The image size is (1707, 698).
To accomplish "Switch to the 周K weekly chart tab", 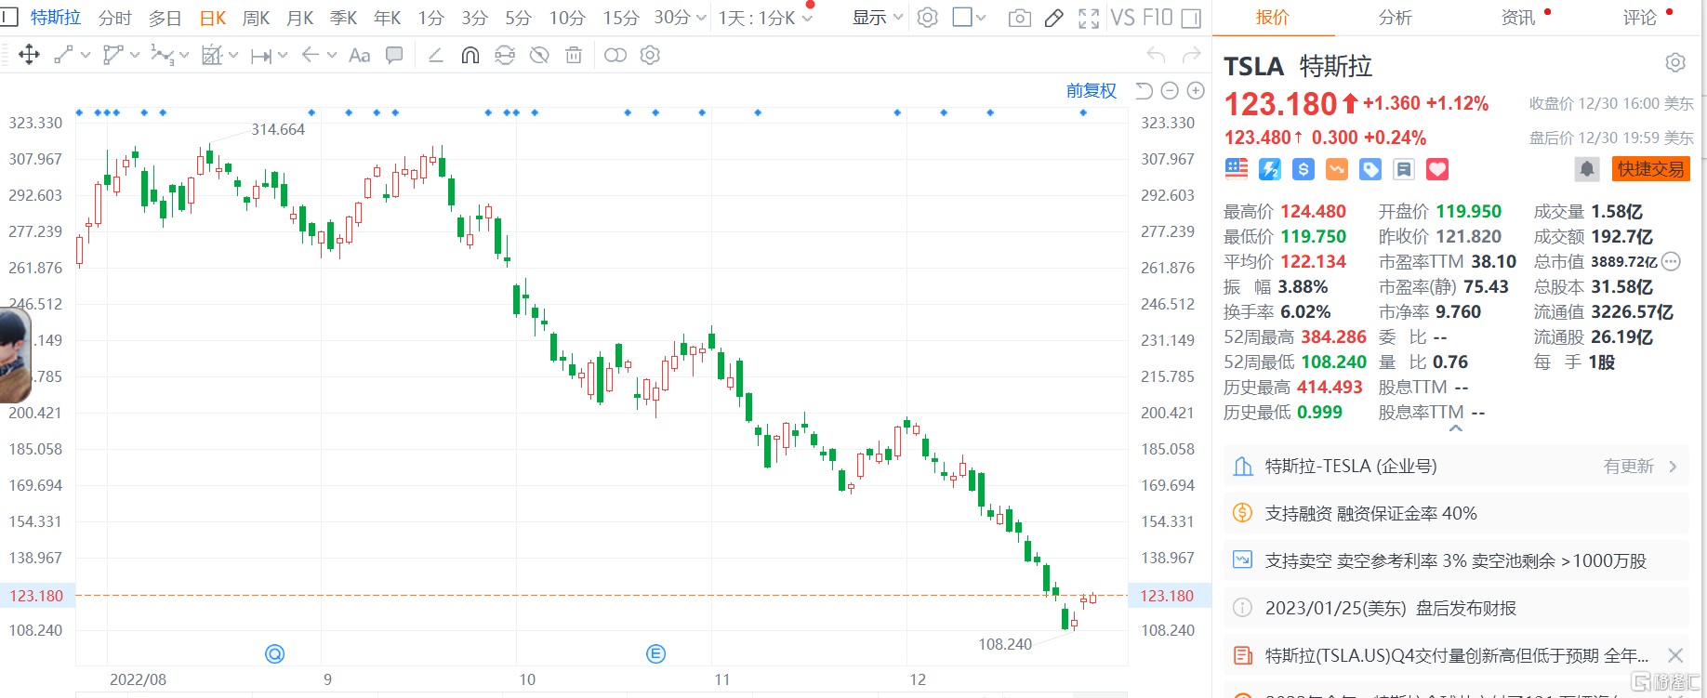I will [256, 18].
